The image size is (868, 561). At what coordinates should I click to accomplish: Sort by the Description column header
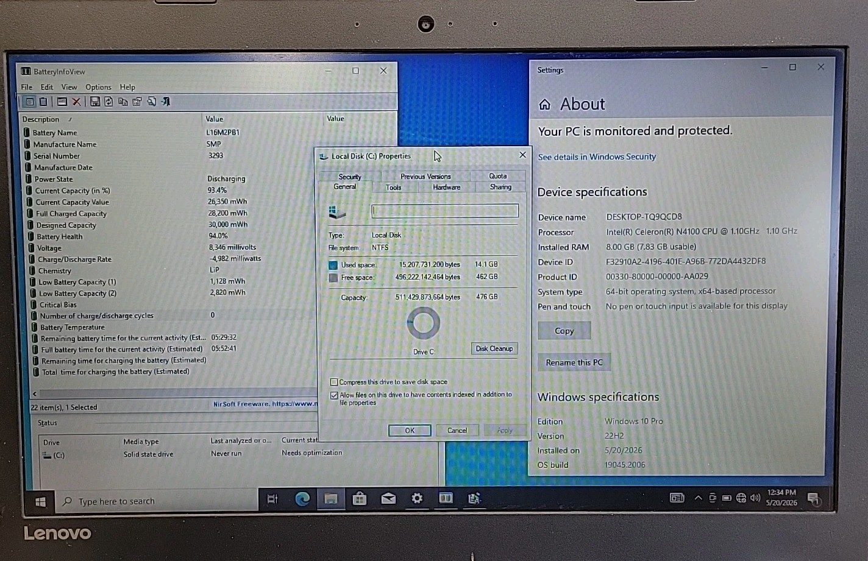[x=110, y=119]
